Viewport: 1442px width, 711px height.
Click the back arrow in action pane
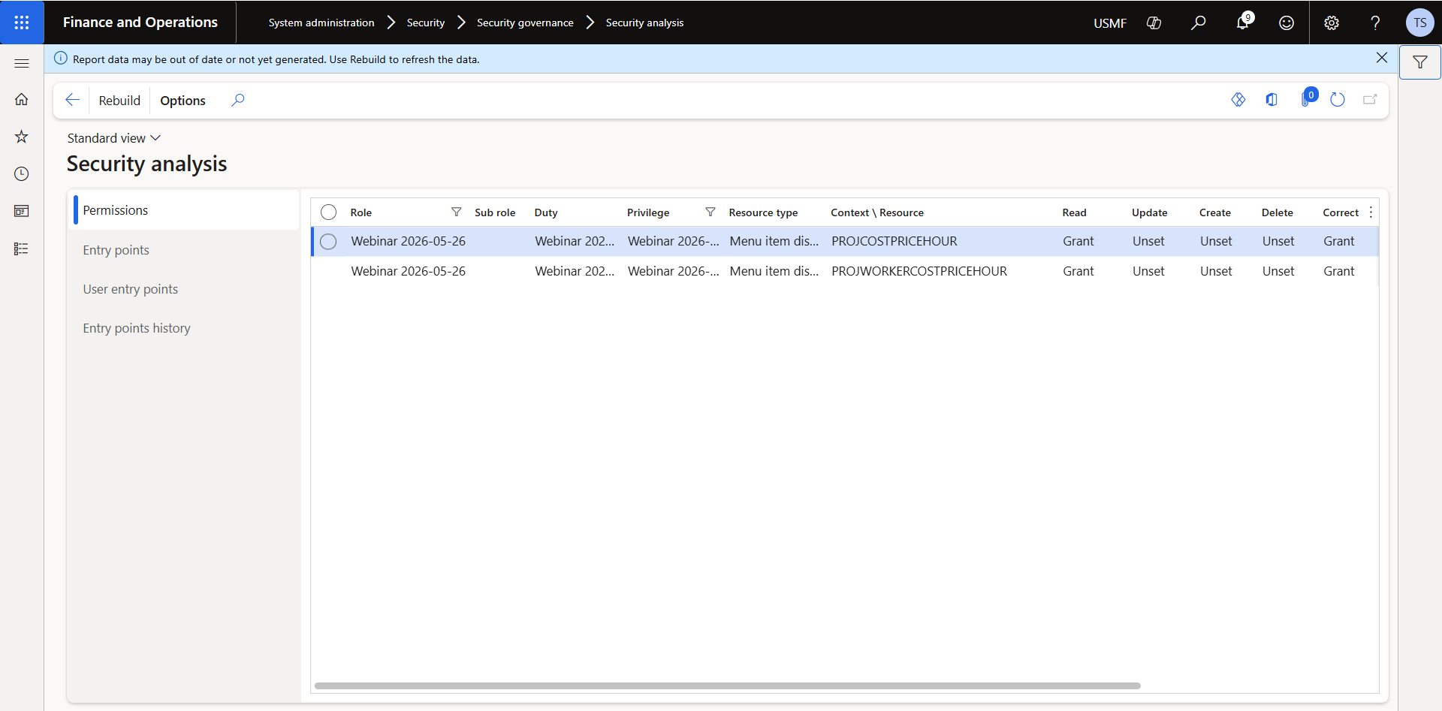[x=73, y=100]
